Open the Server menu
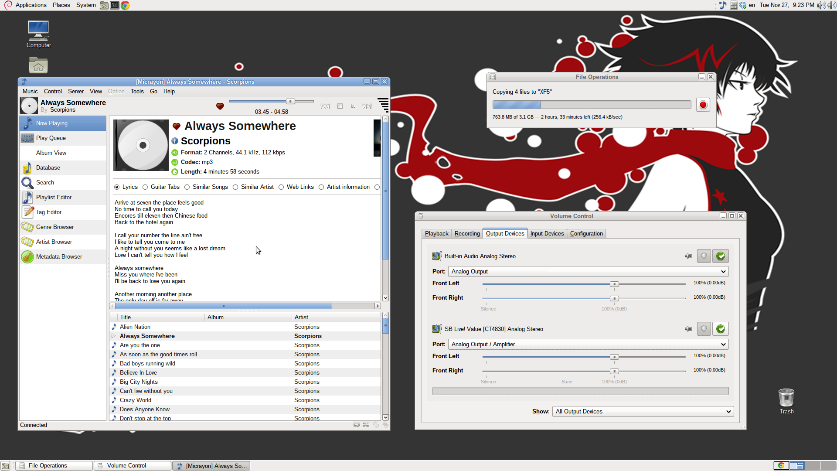Image resolution: width=837 pixels, height=471 pixels. [x=76, y=92]
